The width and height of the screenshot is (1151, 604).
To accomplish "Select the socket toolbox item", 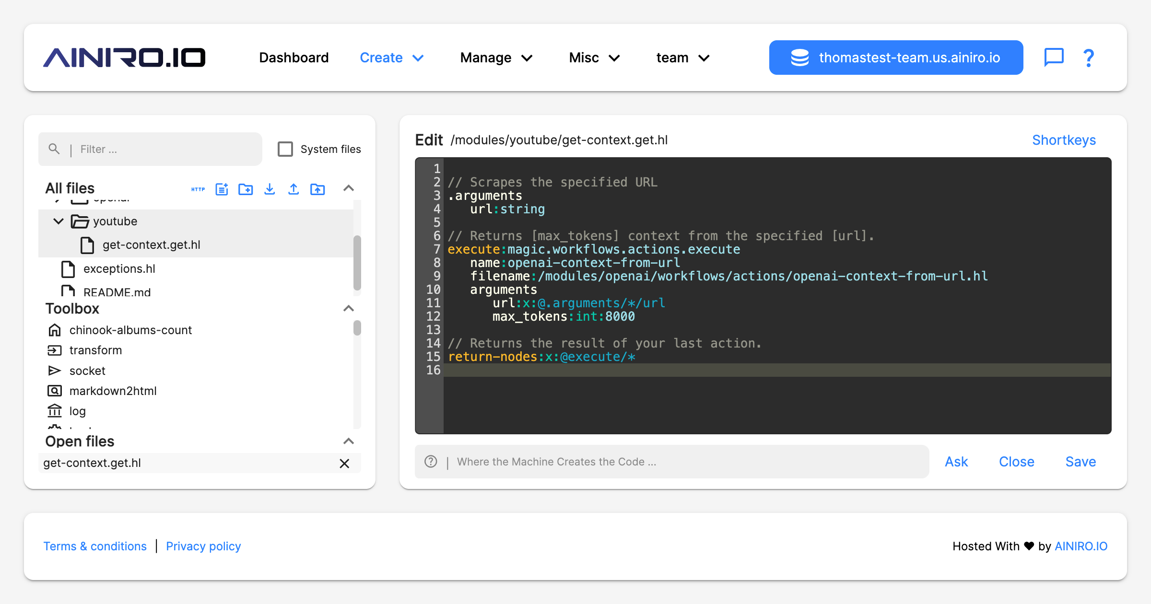I will (87, 371).
